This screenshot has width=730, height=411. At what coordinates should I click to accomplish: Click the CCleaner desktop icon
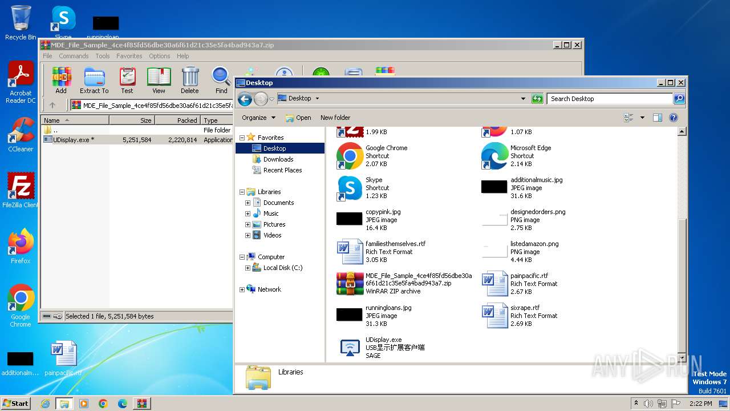click(21, 135)
